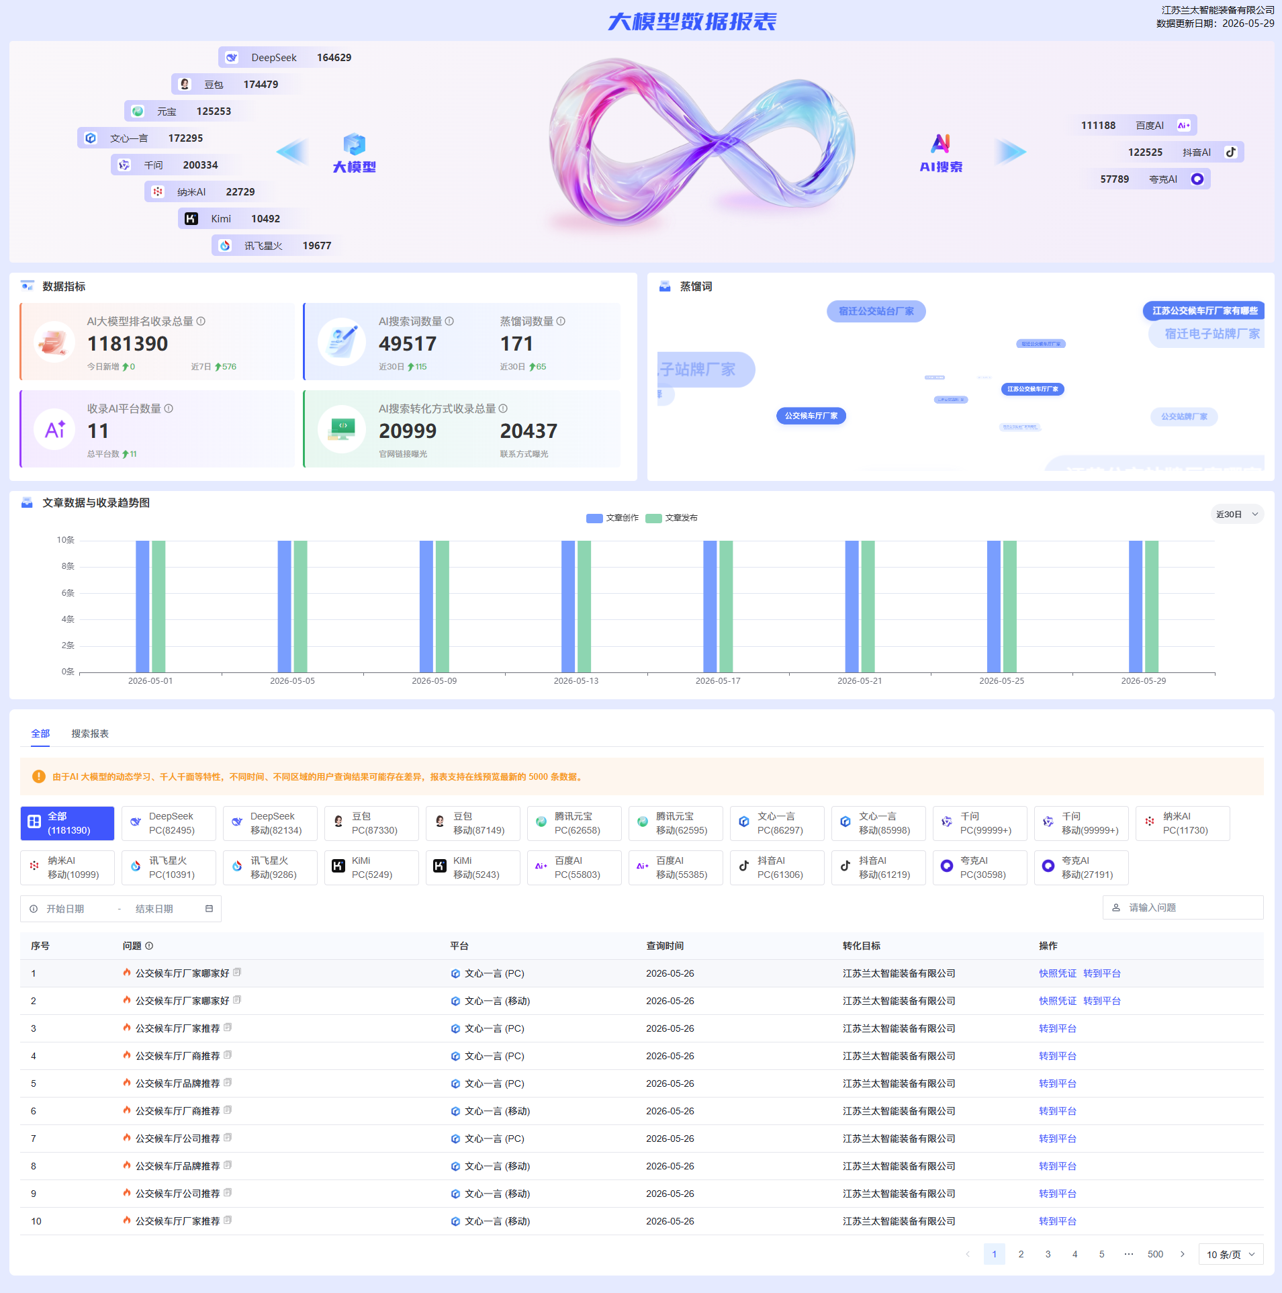
Task: Filter by 豆包 移动(87149)
Action: click(x=473, y=823)
